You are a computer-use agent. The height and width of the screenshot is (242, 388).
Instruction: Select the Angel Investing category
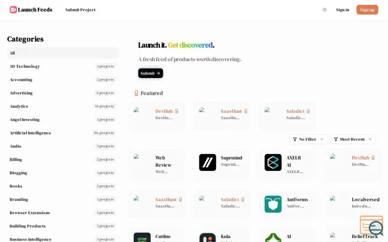pos(63,120)
